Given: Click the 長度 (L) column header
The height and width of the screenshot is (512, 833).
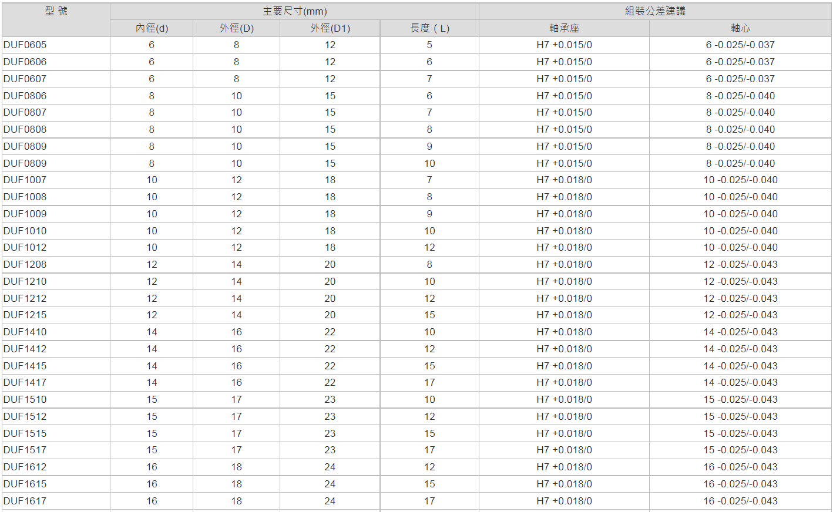Looking at the screenshot, I should pos(429,28).
